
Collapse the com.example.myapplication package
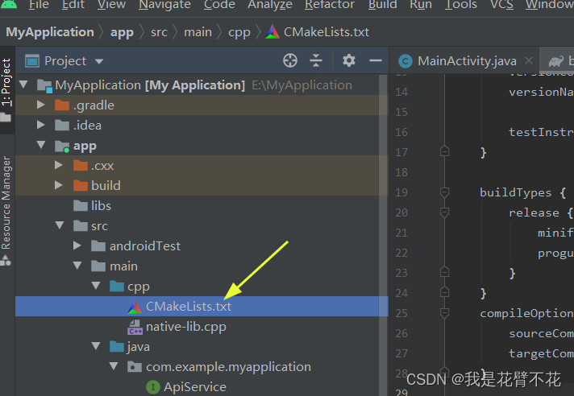114,366
